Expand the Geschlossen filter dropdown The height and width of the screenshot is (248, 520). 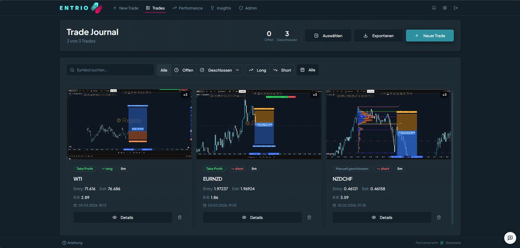220,70
